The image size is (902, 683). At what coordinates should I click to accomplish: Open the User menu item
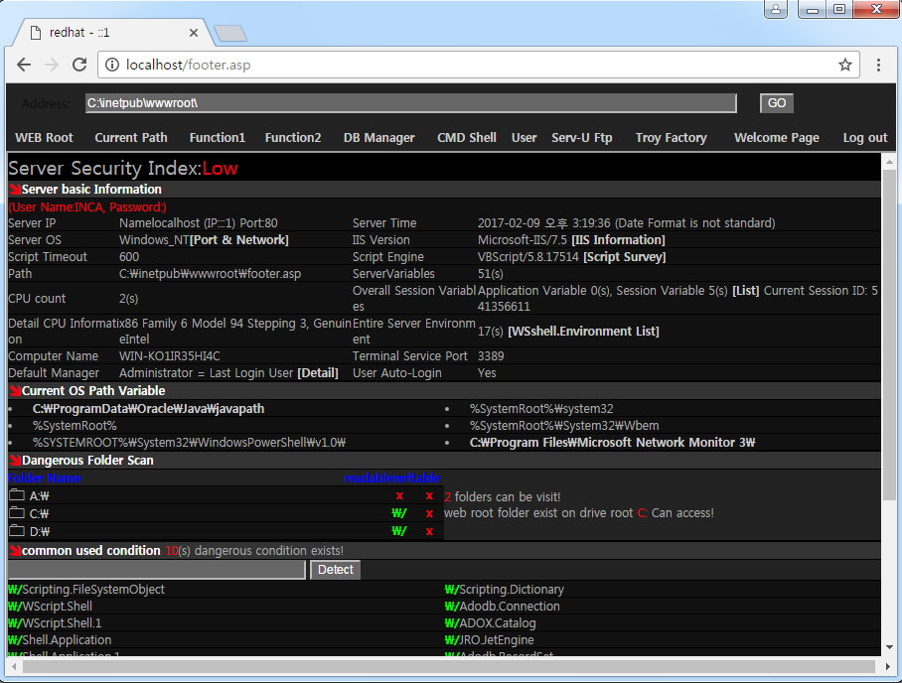(x=525, y=138)
